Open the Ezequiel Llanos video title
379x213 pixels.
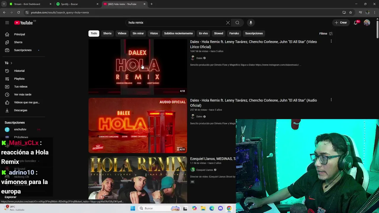[213, 159]
